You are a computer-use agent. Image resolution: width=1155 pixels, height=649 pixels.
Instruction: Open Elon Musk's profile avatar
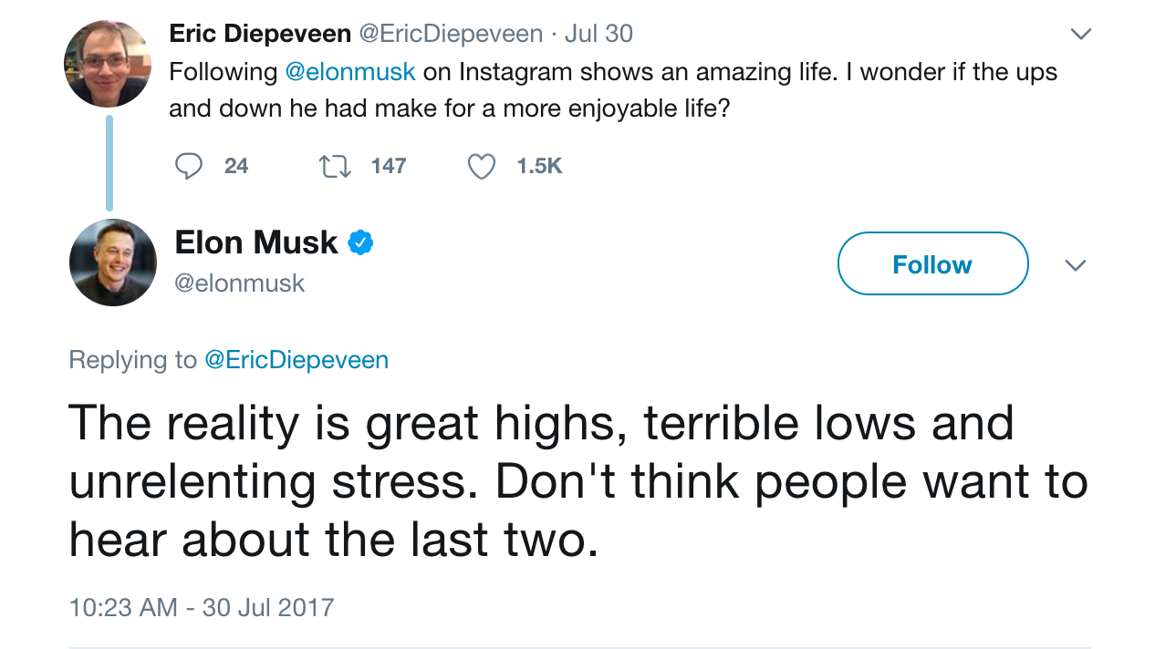click(113, 263)
